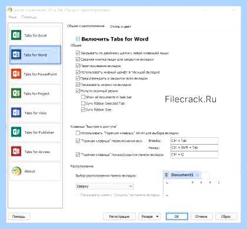Toggle bold font in current tab option
Viewport: 247px width, 229px height.
click(x=78, y=72)
